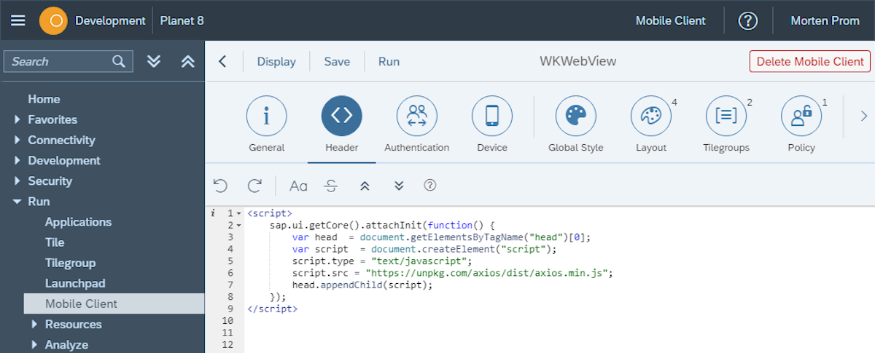The image size is (875, 353).
Task: Expand the Analyze tree node
Action: coord(34,344)
